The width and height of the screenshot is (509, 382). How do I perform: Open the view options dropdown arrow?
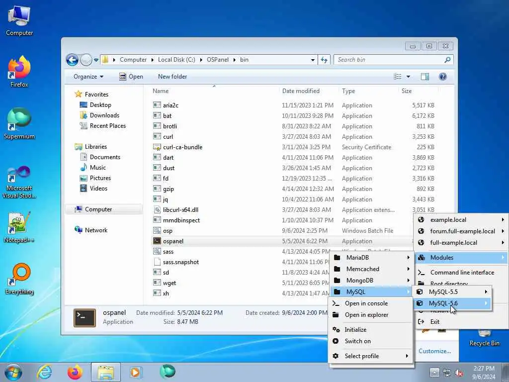pos(408,77)
